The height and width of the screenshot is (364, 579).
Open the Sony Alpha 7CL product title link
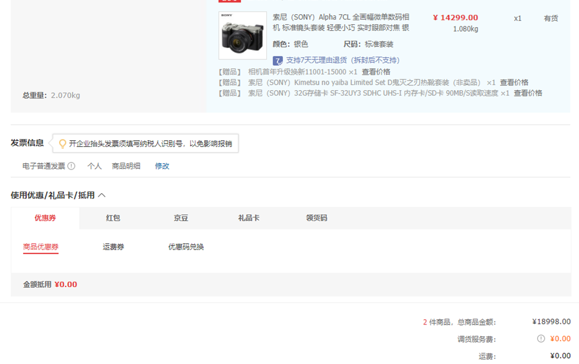point(341,22)
